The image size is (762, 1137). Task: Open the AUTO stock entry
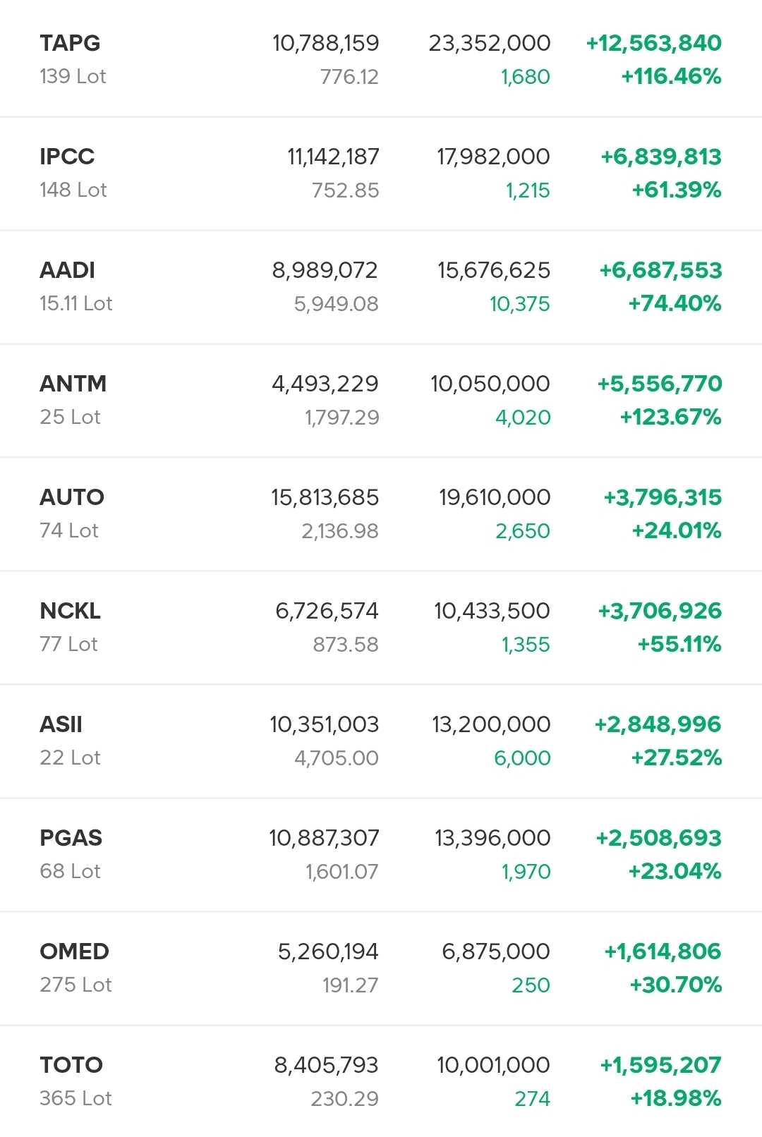point(71,497)
